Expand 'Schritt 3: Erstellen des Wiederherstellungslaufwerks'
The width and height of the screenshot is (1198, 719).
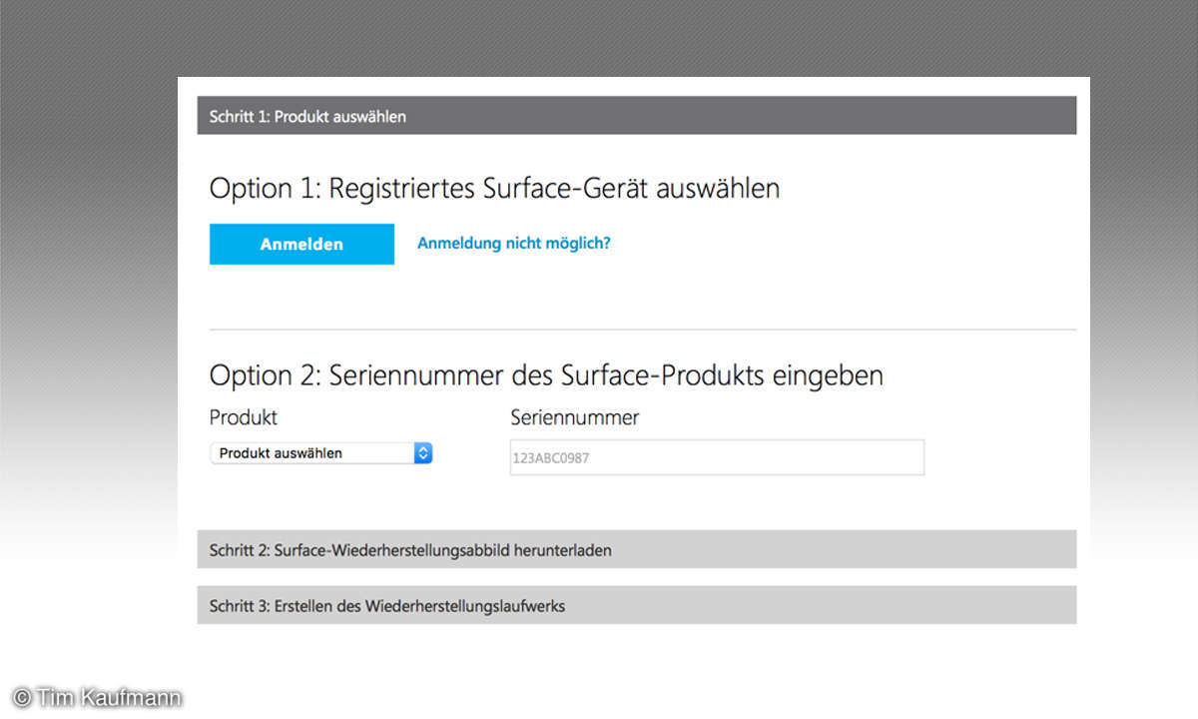[x=637, y=605]
